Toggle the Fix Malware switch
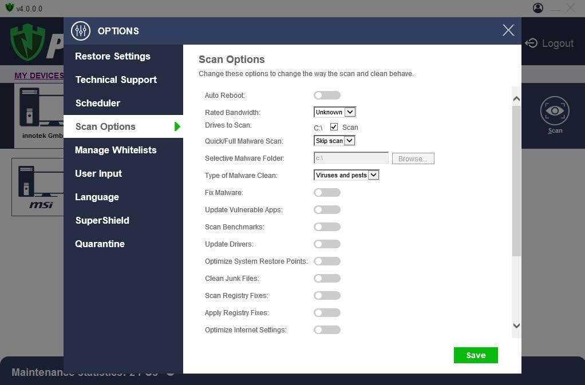 327,193
